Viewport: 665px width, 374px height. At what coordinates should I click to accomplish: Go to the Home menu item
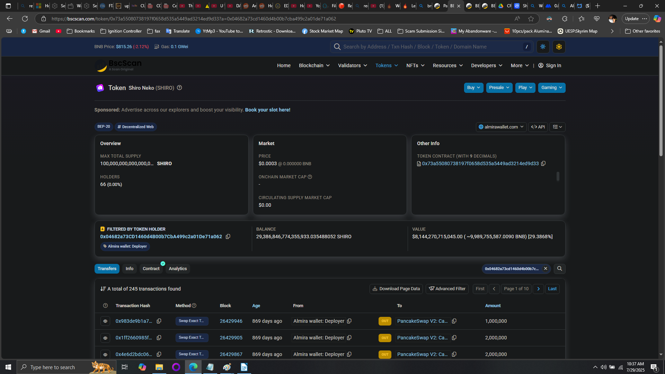[284, 65]
